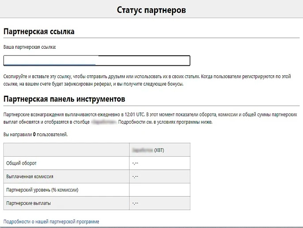Select the 'Выплаченная комиссия' row label
This screenshot has width=303, height=228.
pyautogui.click(x=30, y=177)
